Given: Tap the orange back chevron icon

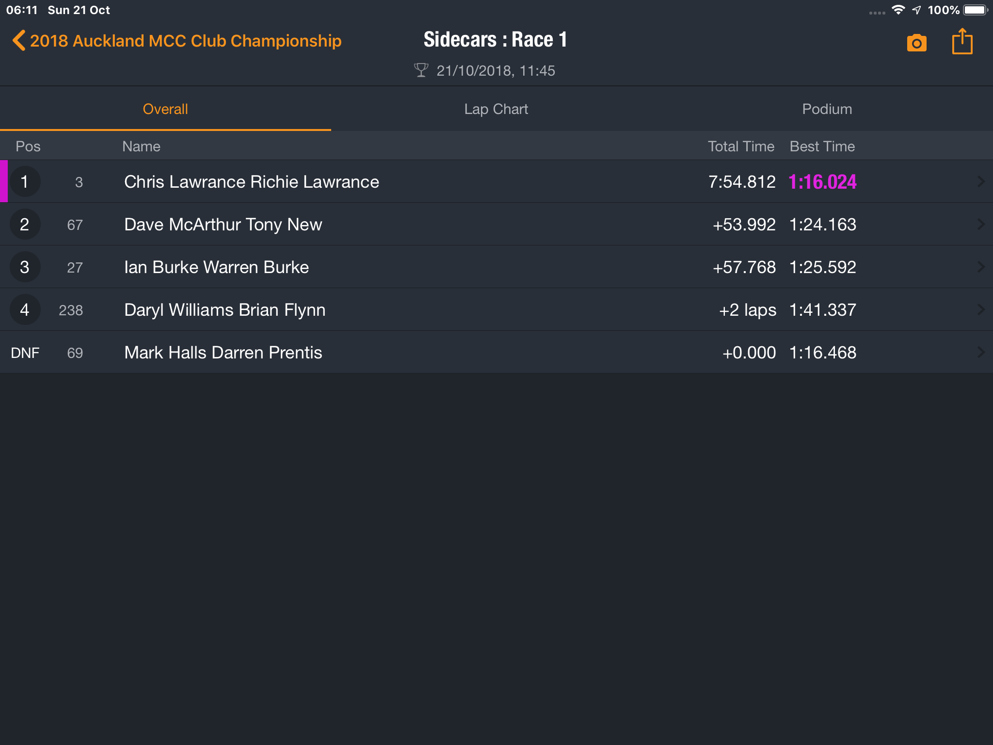Looking at the screenshot, I should click(18, 41).
